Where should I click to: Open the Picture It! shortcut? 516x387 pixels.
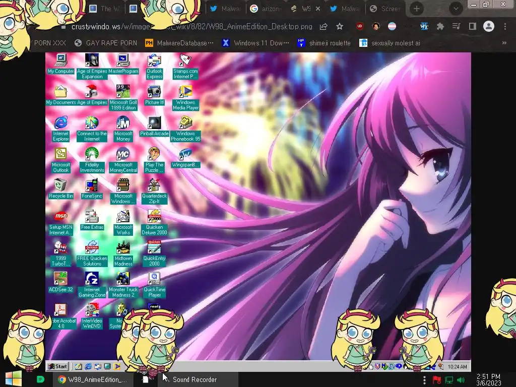pyautogui.click(x=154, y=95)
